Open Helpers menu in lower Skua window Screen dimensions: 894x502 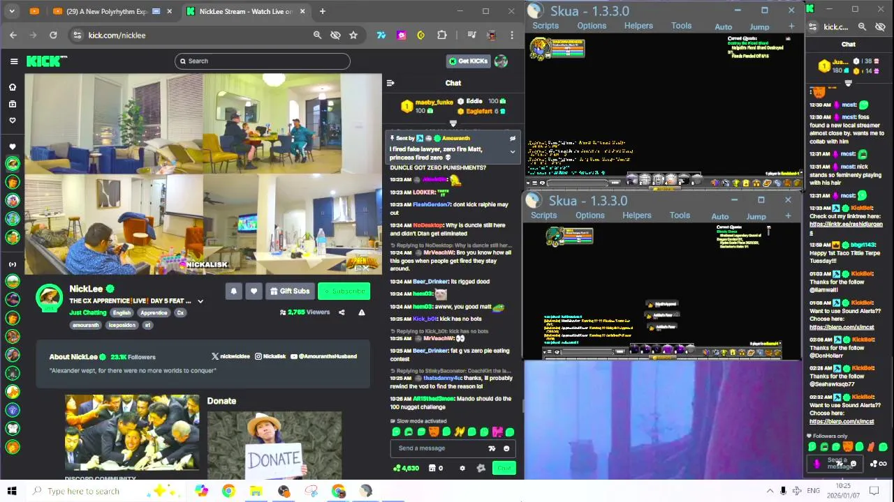[x=636, y=215]
